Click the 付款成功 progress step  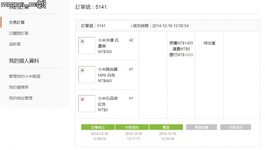[132, 127]
